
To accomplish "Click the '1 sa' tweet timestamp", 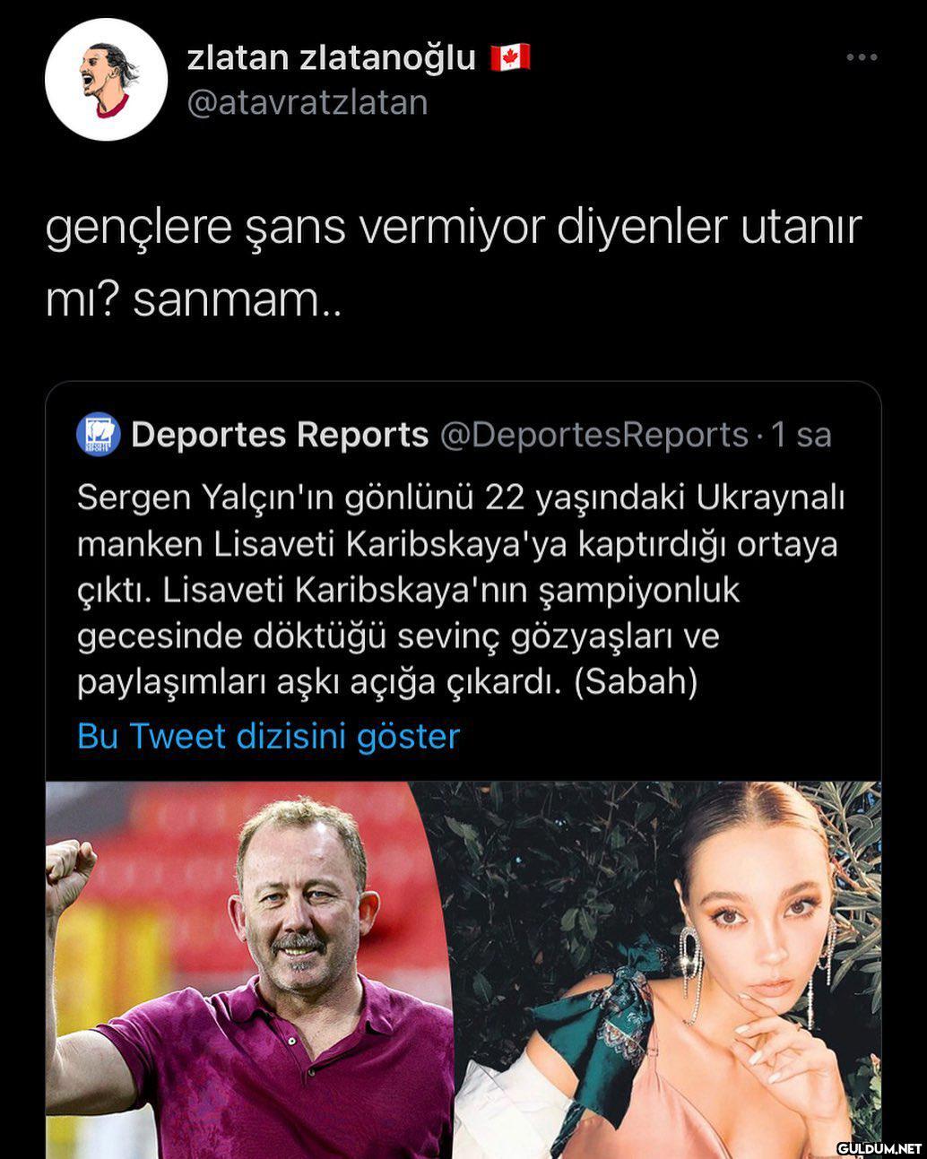I will pyautogui.click(x=801, y=435).
